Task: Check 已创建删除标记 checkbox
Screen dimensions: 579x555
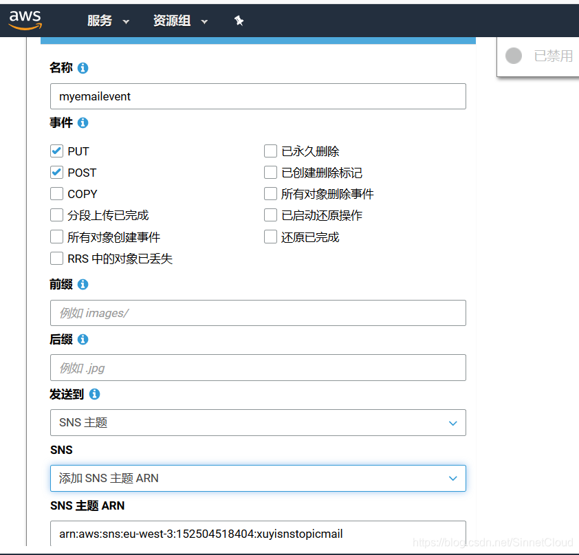Action: point(270,173)
